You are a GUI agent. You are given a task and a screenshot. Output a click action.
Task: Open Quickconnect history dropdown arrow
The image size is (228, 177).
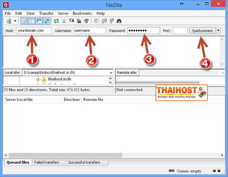(x=219, y=31)
